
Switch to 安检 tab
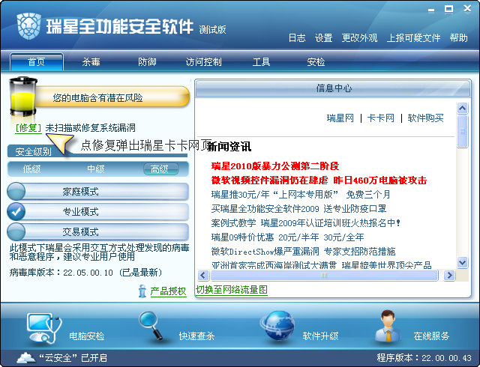316,62
